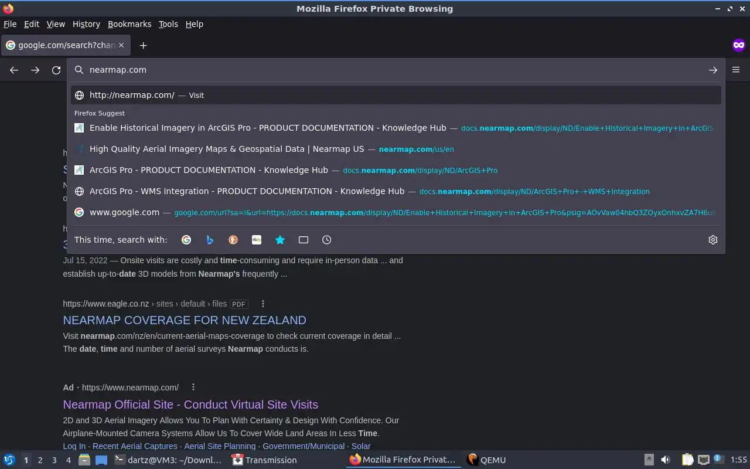The width and height of the screenshot is (750, 469).
Task: Select the www.google.com history suggestion
Action: point(396,212)
